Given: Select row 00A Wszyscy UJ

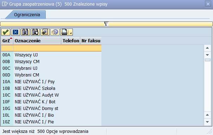Looking at the screenshot, I should coord(51,55).
